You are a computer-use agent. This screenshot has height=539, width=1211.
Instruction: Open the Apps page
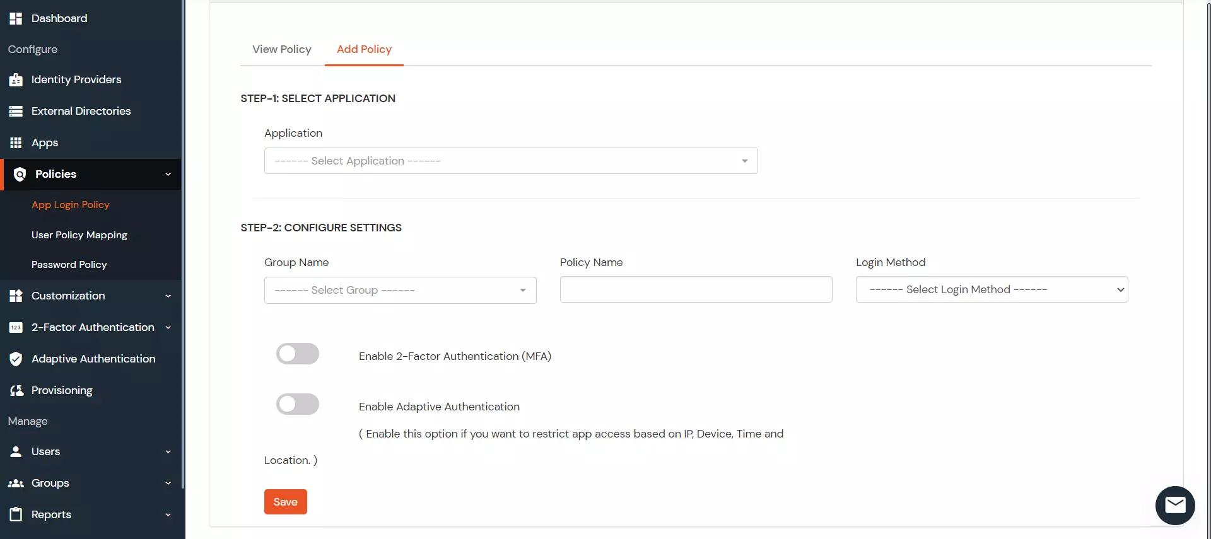45,142
